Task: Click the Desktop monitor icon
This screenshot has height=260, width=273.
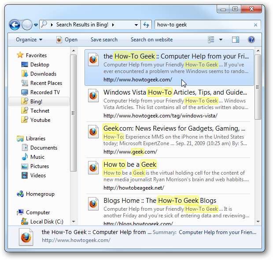Action: pyautogui.click(x=25, y=65)
